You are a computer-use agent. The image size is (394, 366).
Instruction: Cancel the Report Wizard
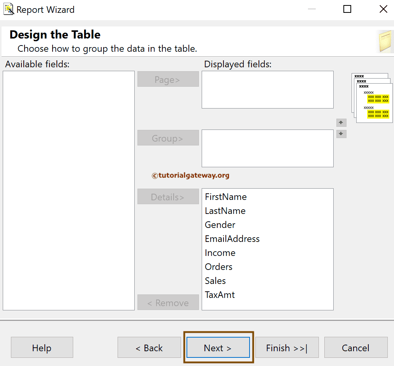[x=355, y=347]
